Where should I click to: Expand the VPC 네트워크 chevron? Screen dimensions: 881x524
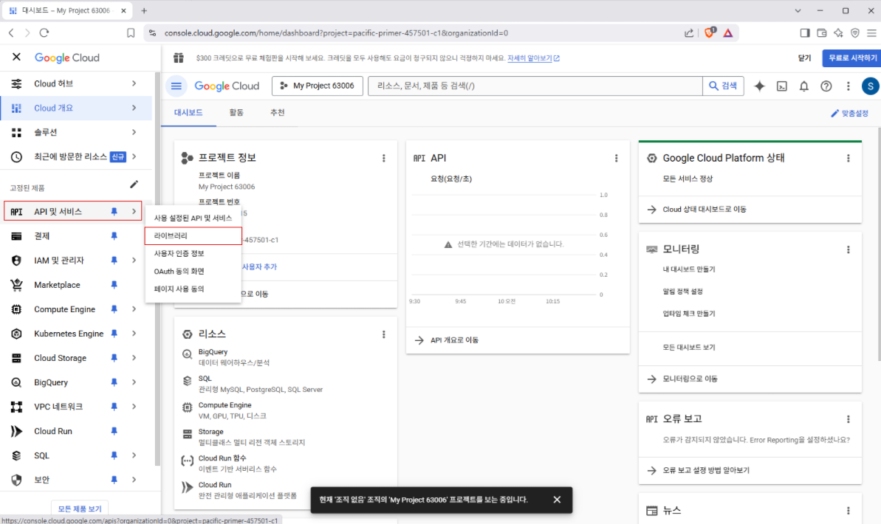coord(134,407)
